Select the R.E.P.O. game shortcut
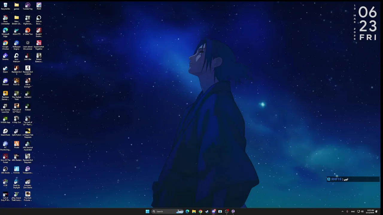Viewport: 383px width, 215px height. (16, 82)
